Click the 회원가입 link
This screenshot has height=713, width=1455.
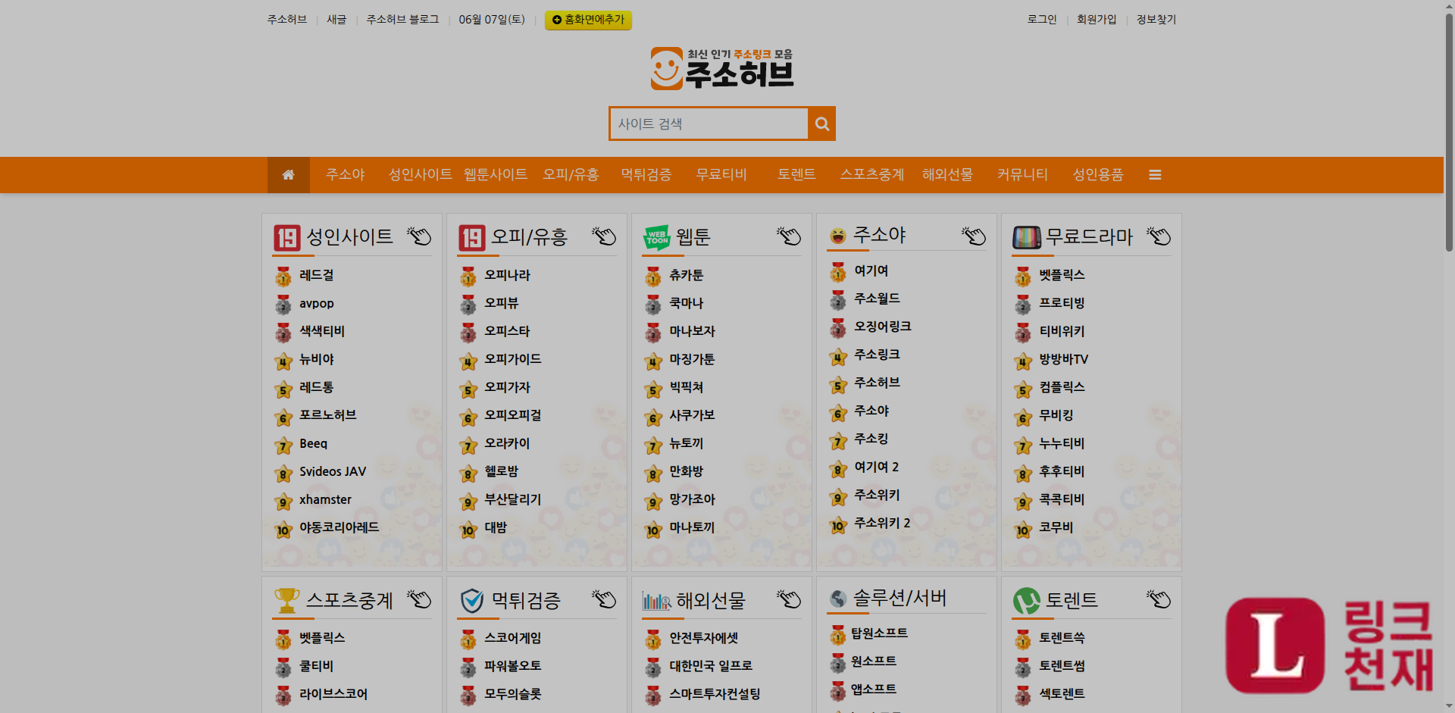[1097, 20]
